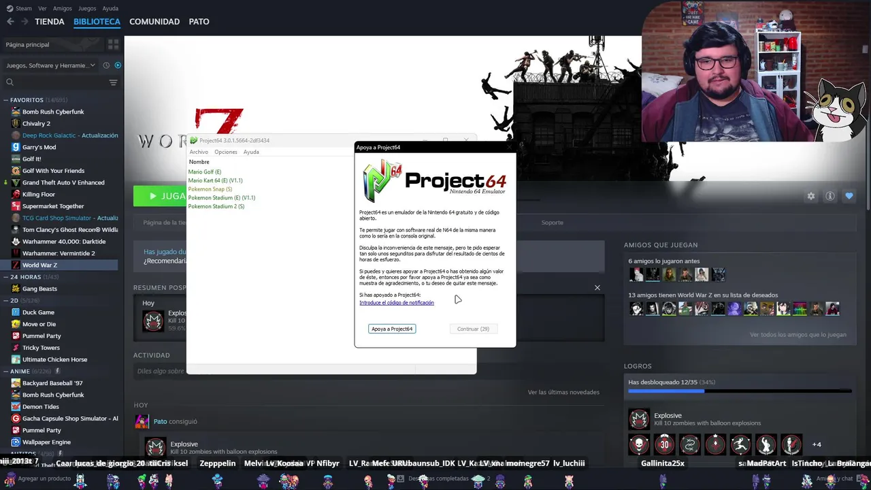Image resolution: width=871 pixels, height=490 pixels.
Task: Open the 'Juegos, Software y Herramie...' dropdown
Action: click(x=51, y=65)
